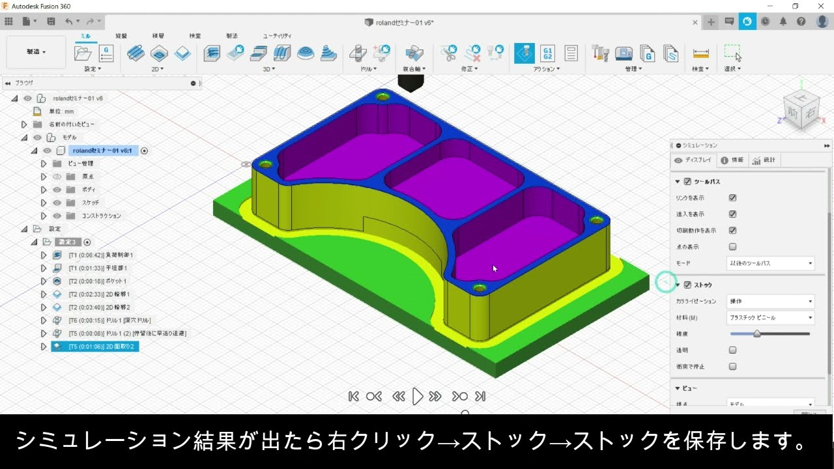Expand the 負荷制御1 operation
834x469 pixels.
[44, 255]
